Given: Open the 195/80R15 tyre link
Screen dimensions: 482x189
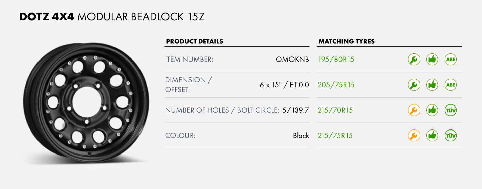Looking at the screenshot, I should [x=336, y=60].
